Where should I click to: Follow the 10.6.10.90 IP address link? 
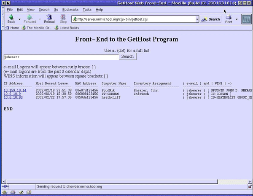13,97
